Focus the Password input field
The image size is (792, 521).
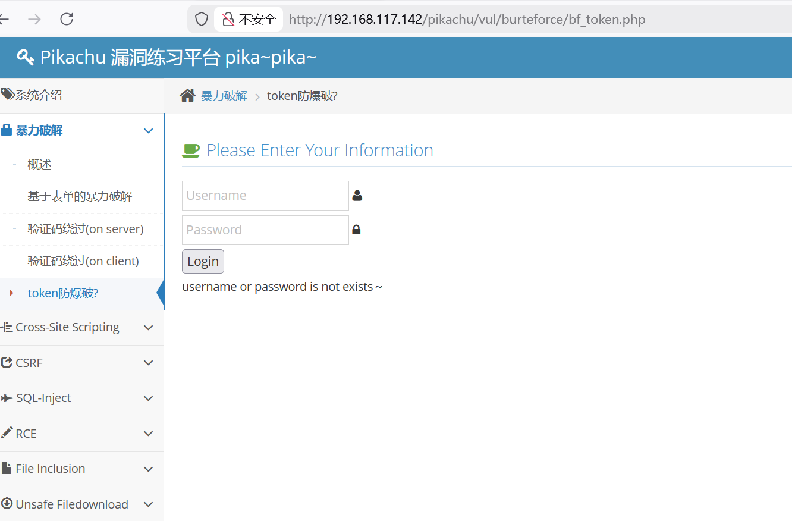265,230
